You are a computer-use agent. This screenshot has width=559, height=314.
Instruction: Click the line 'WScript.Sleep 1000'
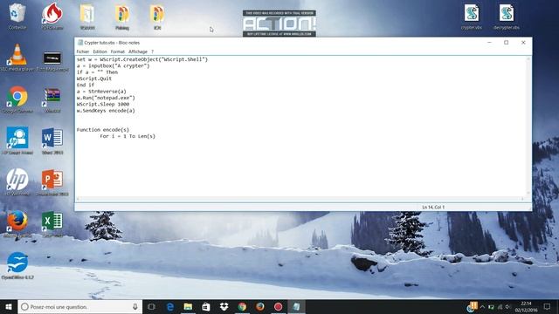[103, 105]
